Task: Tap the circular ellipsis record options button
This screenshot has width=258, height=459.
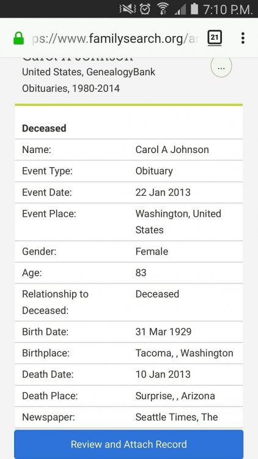Action: coord(221,67)
